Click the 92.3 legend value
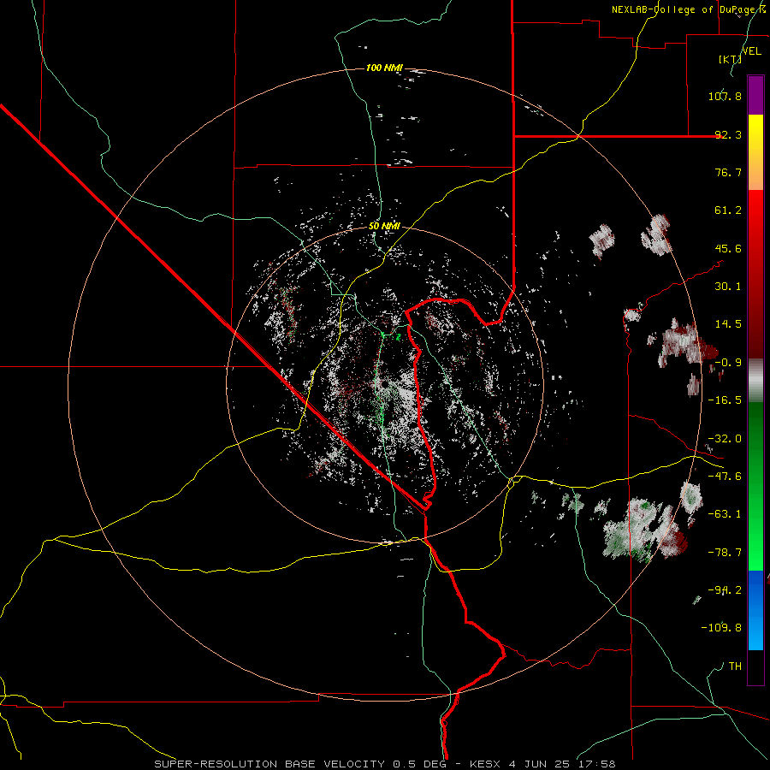The height and width of the screenshot is (770, 770). 728,134
